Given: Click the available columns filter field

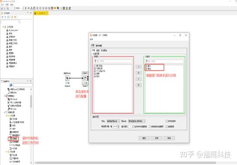Looking at the screenshot, I should point(113,61).
